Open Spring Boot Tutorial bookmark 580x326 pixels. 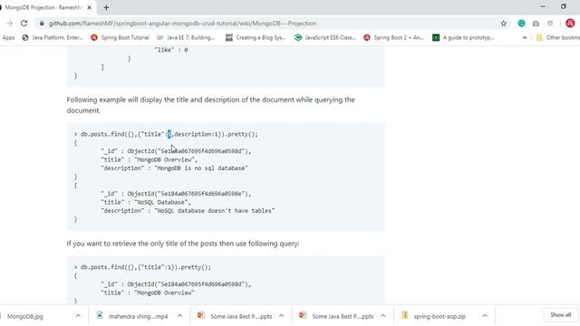click(x=120, y=37)
